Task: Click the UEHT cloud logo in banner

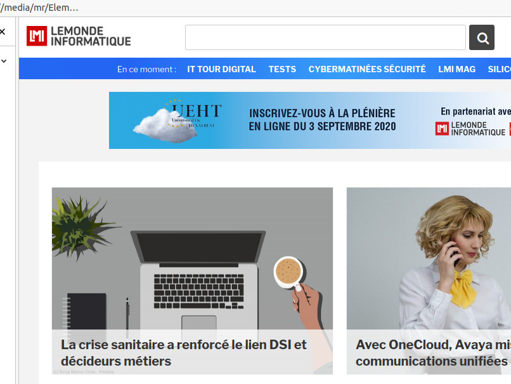Action: (178, 120)
